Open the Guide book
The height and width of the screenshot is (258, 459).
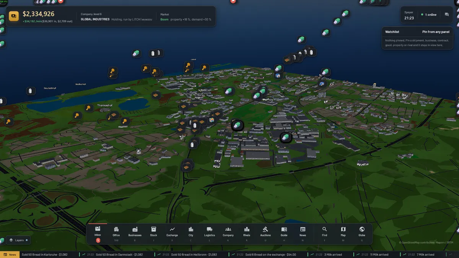(x=284, y=234)
